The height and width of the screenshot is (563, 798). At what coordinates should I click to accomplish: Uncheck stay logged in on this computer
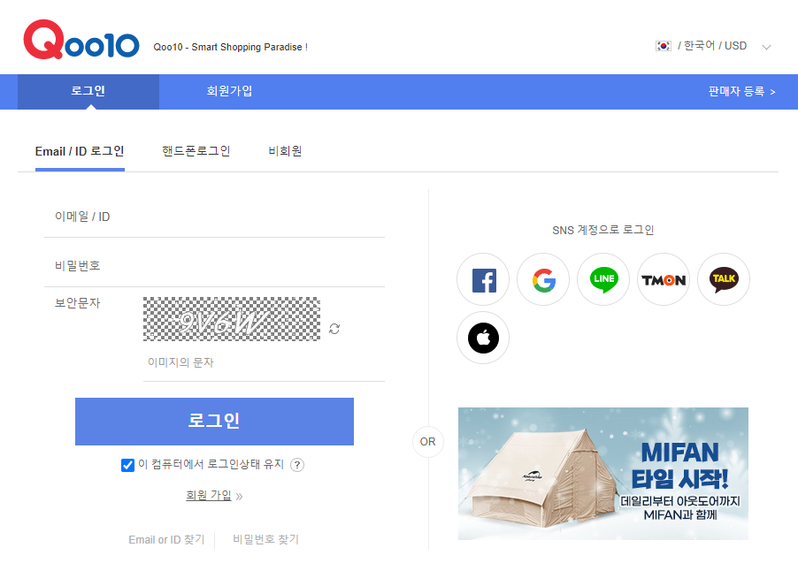tap(127, 464)
